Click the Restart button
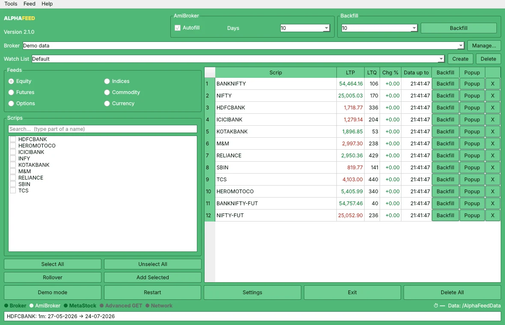The image size is (505, 325). tap(152, 292)
